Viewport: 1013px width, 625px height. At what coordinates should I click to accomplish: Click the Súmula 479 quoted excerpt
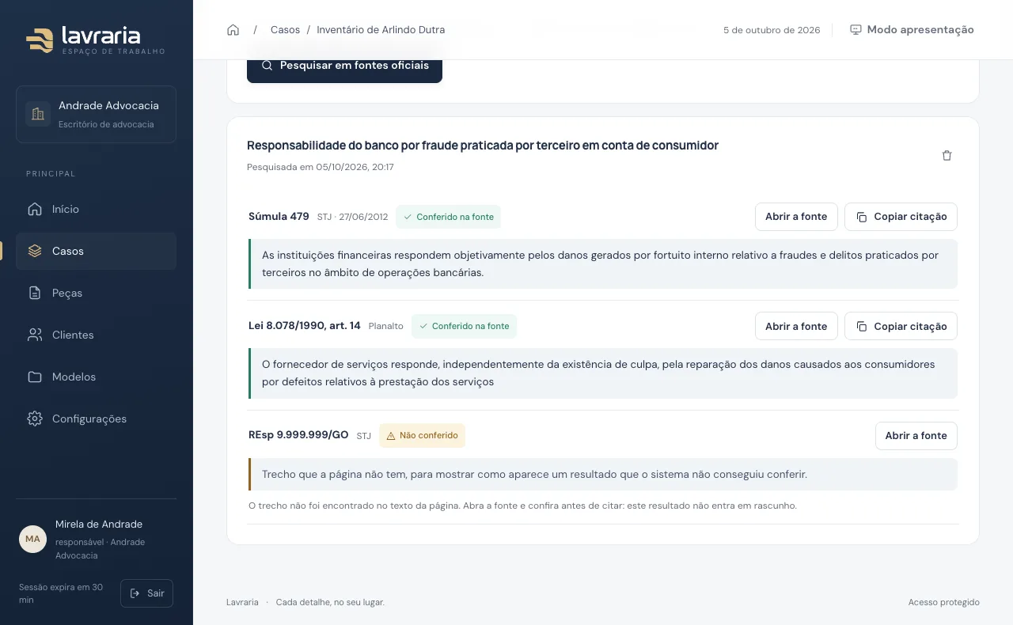602,264
